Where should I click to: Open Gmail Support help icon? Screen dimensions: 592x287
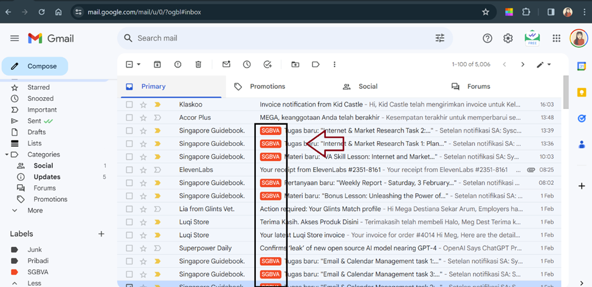pyautogui.click(x=487, y=38)
